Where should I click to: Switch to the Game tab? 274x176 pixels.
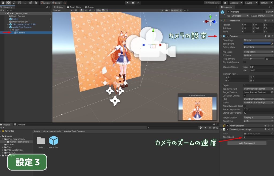(x=90, y=7)
